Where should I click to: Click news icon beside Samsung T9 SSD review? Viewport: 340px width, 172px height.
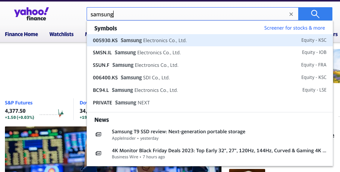[x=98, y=134]
